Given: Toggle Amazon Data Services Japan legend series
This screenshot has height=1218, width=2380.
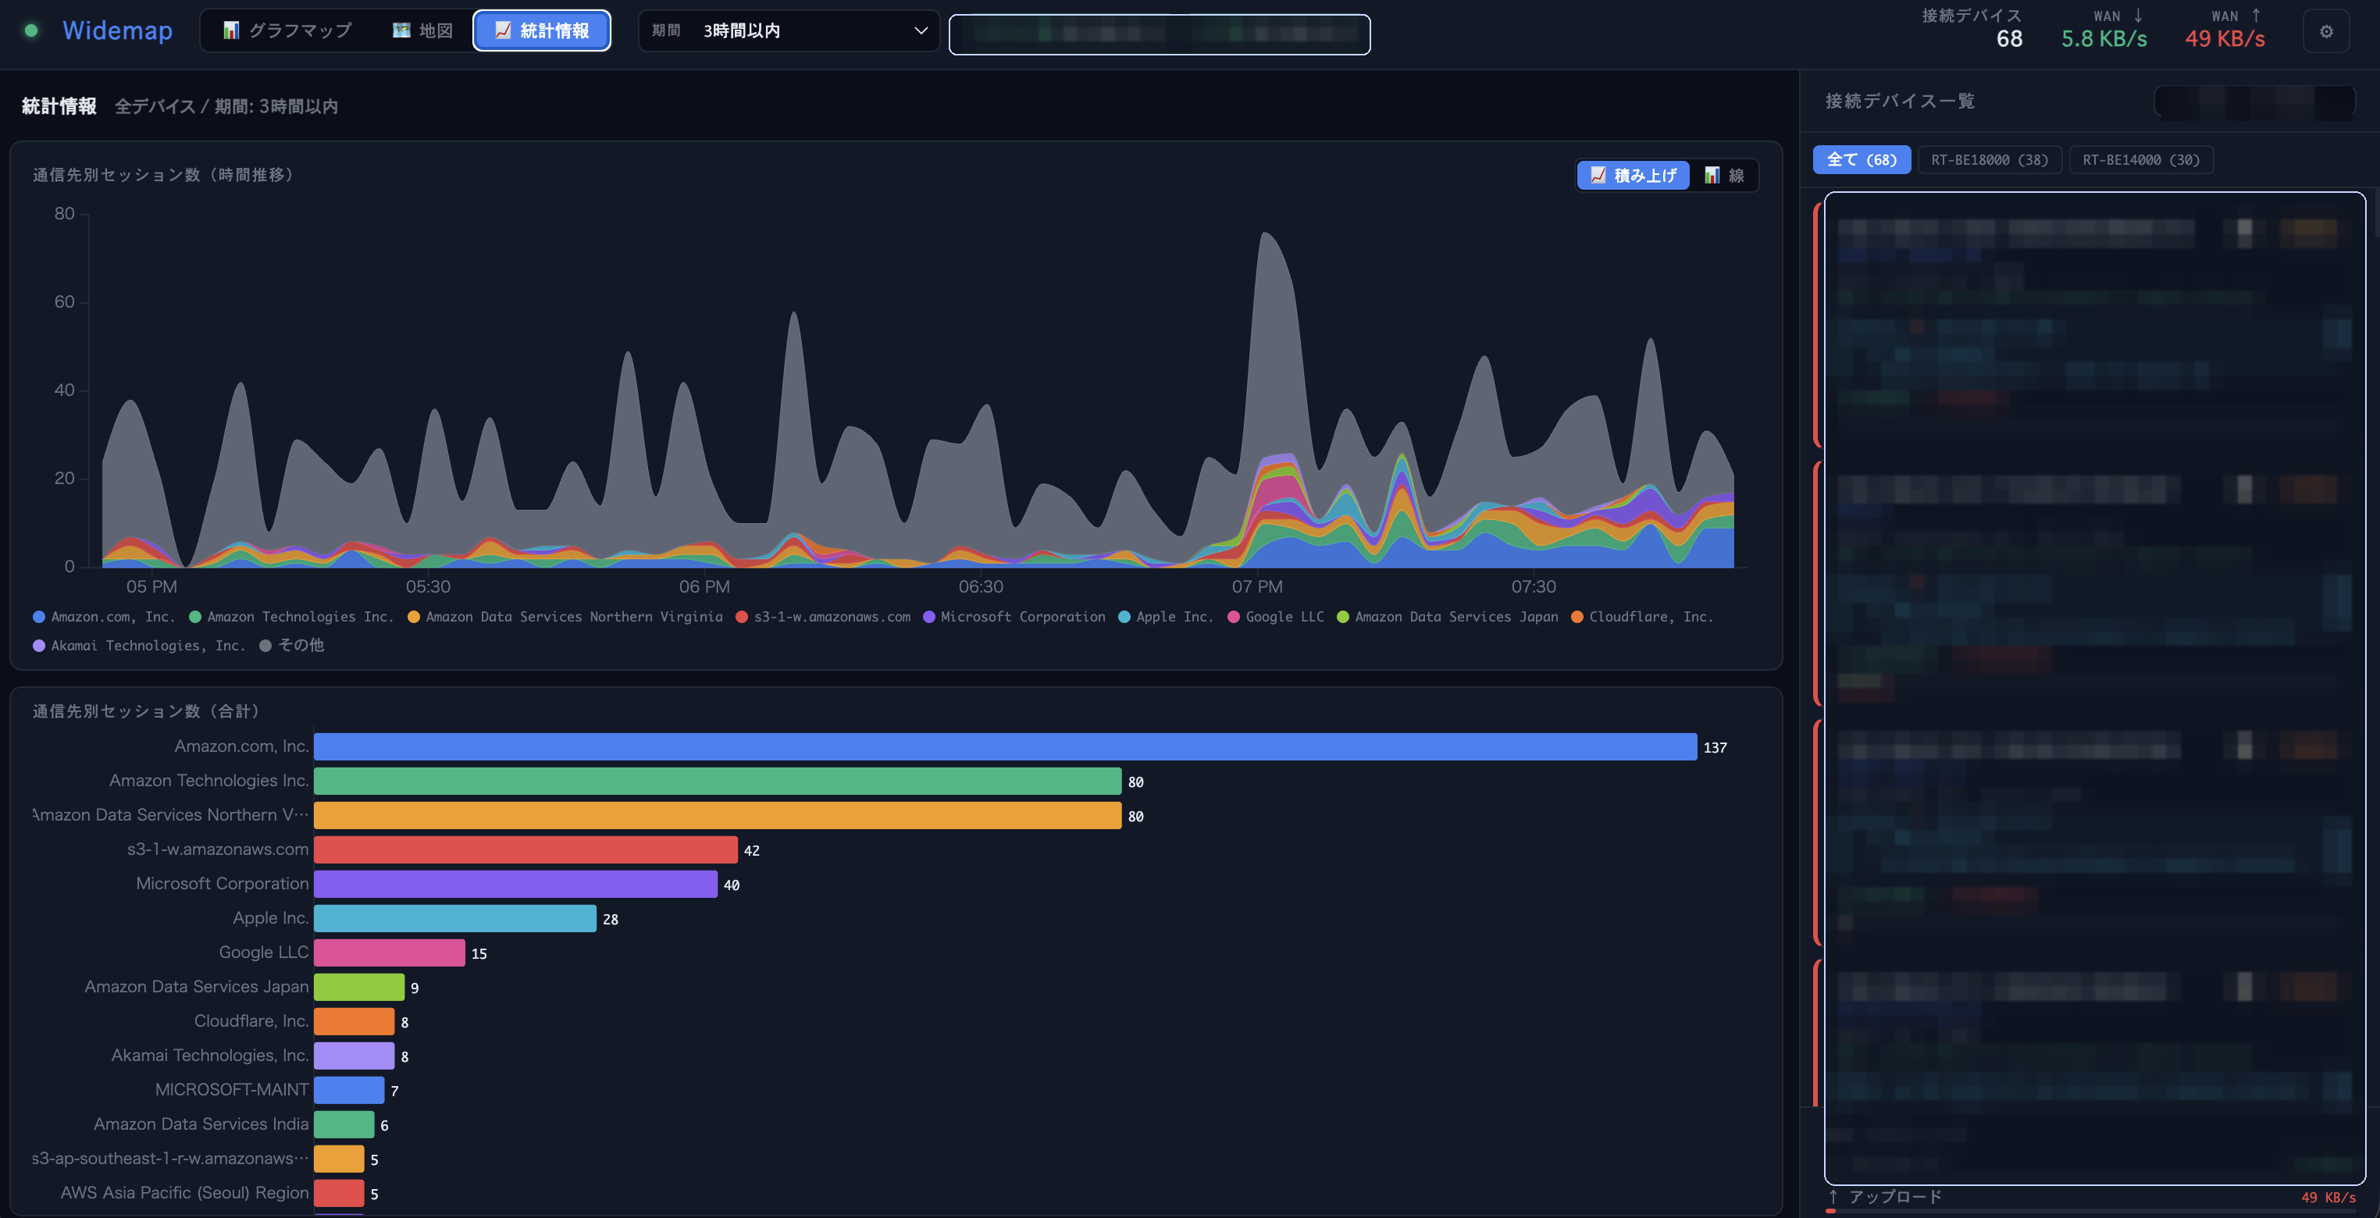Looking at the screenshot, I should [x=1448, y=616].
